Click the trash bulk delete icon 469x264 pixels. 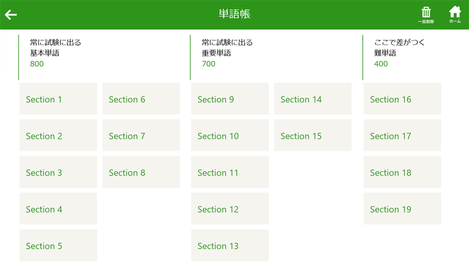pos(426,15)
